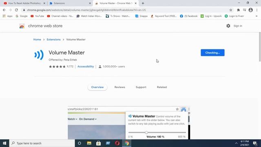This screenshot has width=261, height=147.
Task: Open Chrome's three-dot menu
Action: pos(257,10)
